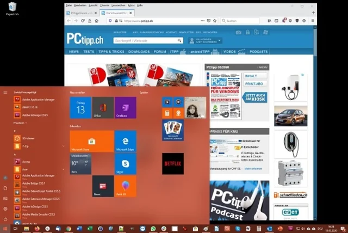348x233 pixels.
Task: Open Firefox Bearbeiten menu
Action: (x=80, y=5)
